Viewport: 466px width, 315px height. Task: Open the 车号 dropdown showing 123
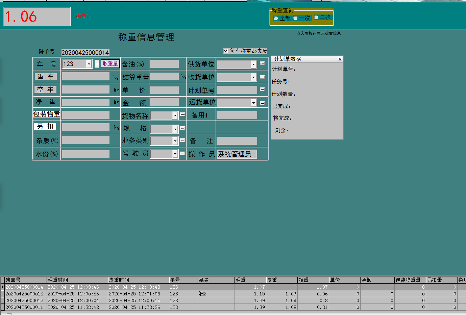tap(89, 63)
